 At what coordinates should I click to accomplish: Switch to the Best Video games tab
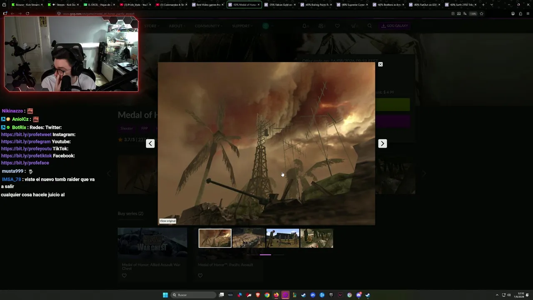[207, 5]
